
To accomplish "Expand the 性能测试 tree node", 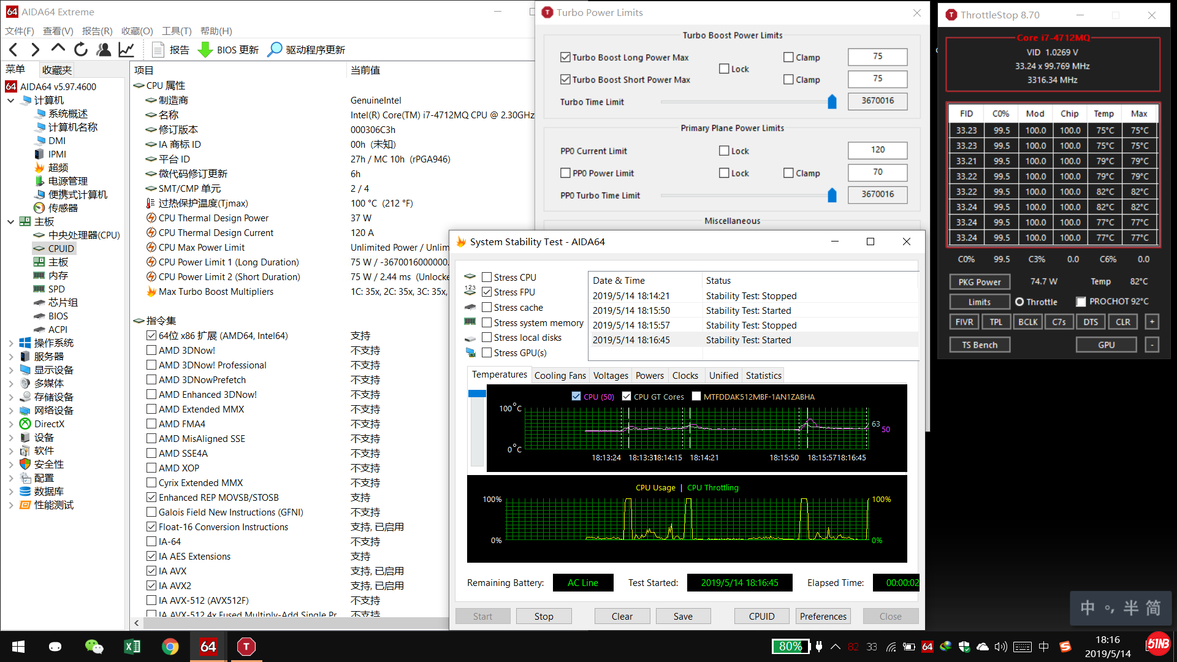I will [11, 504].
